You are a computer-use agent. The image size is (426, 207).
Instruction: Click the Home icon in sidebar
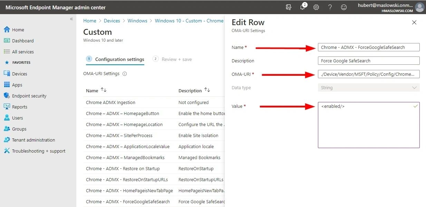7,30
